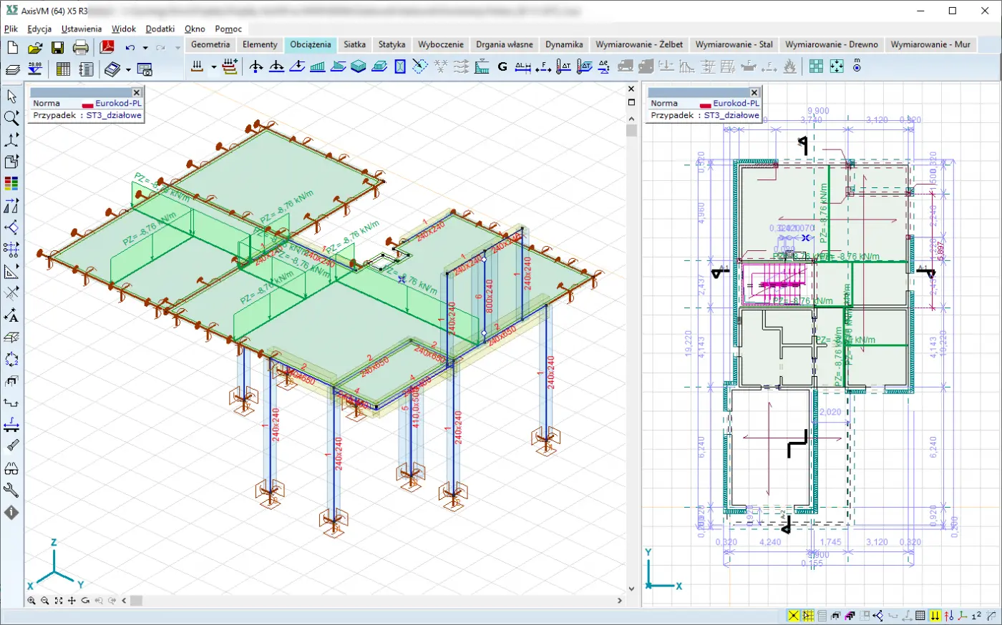Toggle the highlighted load display arrows in status bar
Image resolution: width=1002 pixels, height=625 pixels.
point(935,616)
